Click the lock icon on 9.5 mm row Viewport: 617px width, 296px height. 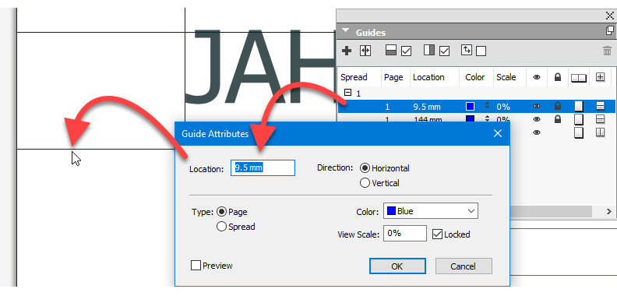557,106
